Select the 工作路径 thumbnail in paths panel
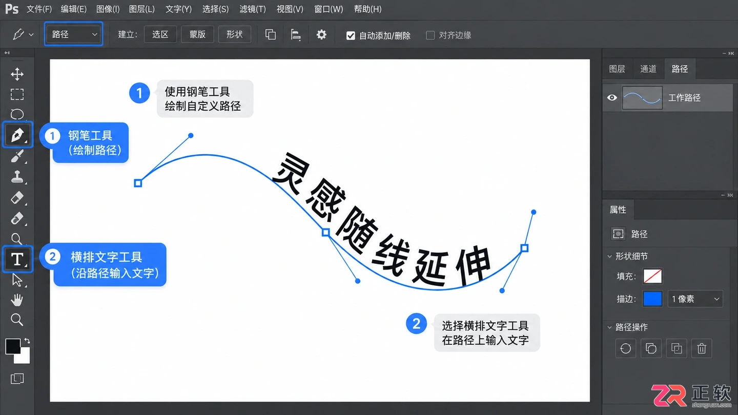The width and height of the screenshot is (738, 415). click(642, 97)
